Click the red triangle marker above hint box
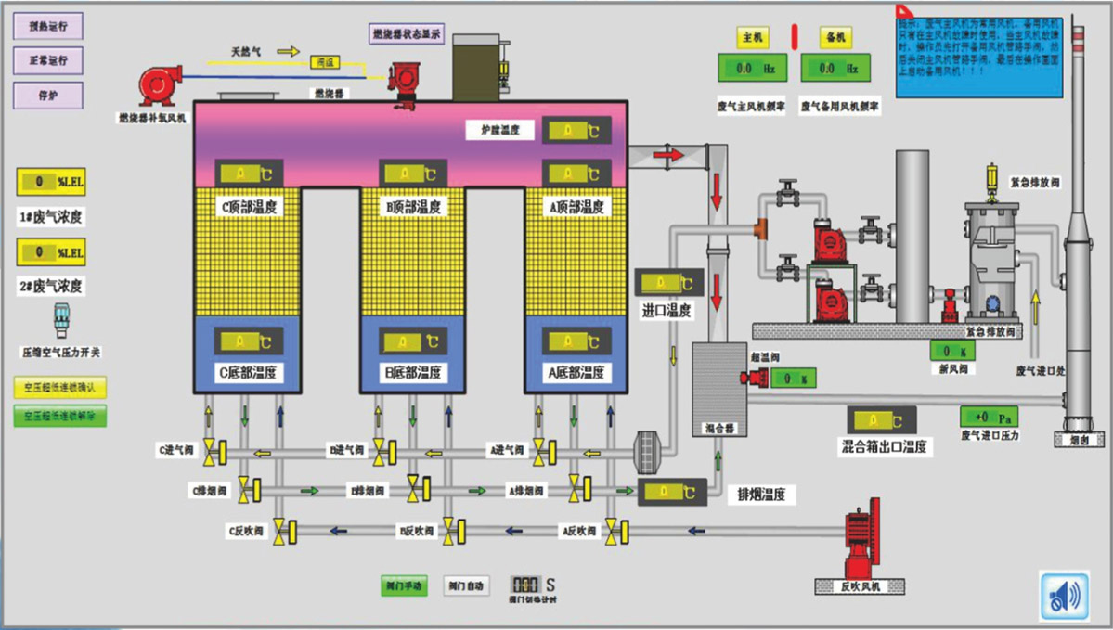 coord(903,12)
